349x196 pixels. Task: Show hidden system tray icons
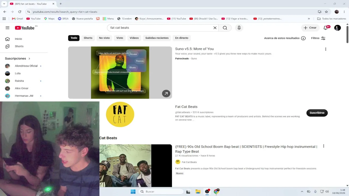point(302,192)
